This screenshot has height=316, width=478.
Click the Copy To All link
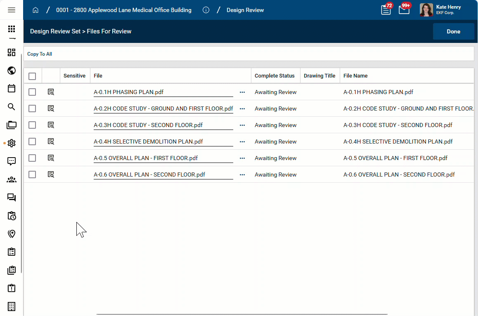coord(40,54)
